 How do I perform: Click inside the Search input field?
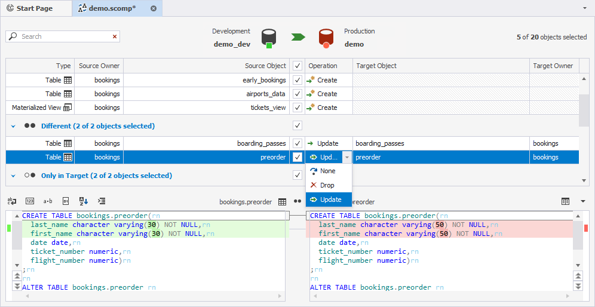coord(64,36)
